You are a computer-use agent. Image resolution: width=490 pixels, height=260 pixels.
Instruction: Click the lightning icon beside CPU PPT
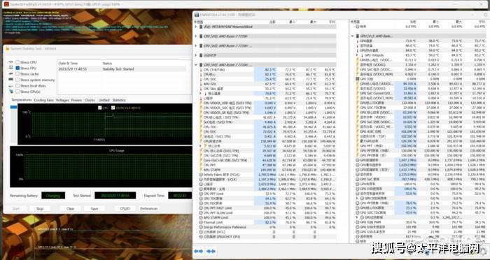click(x=201, y=165)
